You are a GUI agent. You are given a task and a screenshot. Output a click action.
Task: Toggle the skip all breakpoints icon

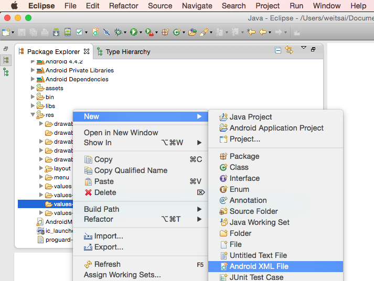click(106, 32)
